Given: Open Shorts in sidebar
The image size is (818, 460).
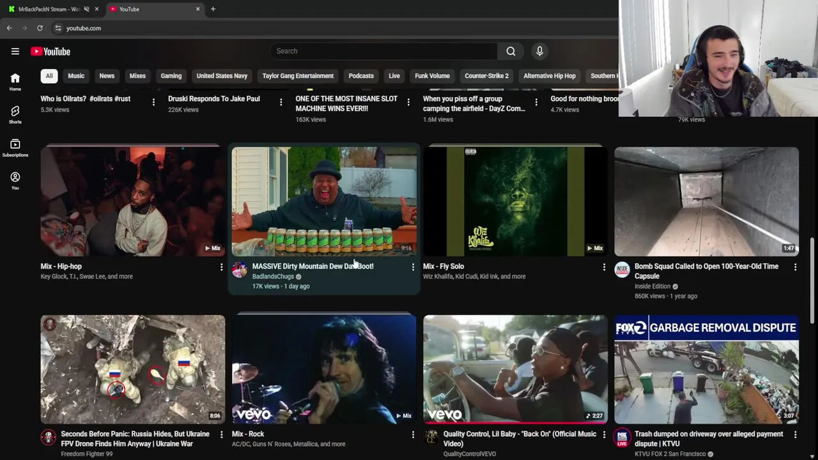Looking at the screenshot, I should tap(15, 114).
